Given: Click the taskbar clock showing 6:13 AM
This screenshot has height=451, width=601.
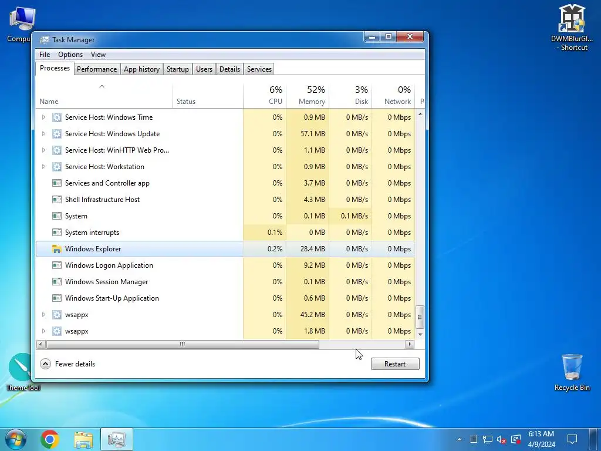Looking at the screenshot, I should point(541,439).
